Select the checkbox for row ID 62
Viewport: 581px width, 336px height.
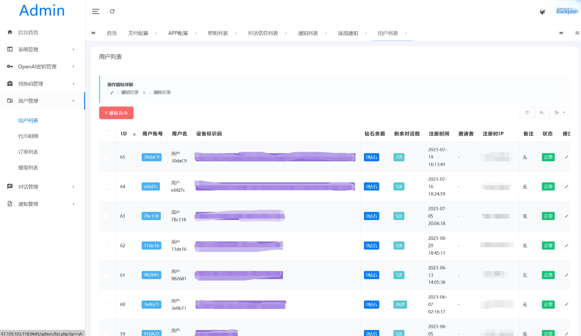click(107, 246)
